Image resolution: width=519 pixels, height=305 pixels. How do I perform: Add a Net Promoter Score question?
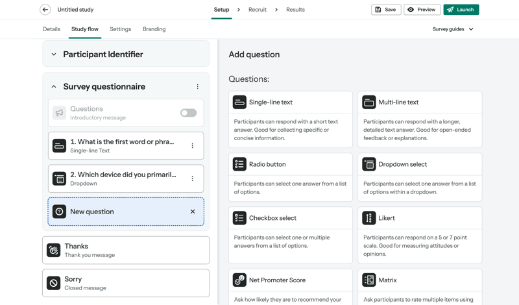[290, 280]
